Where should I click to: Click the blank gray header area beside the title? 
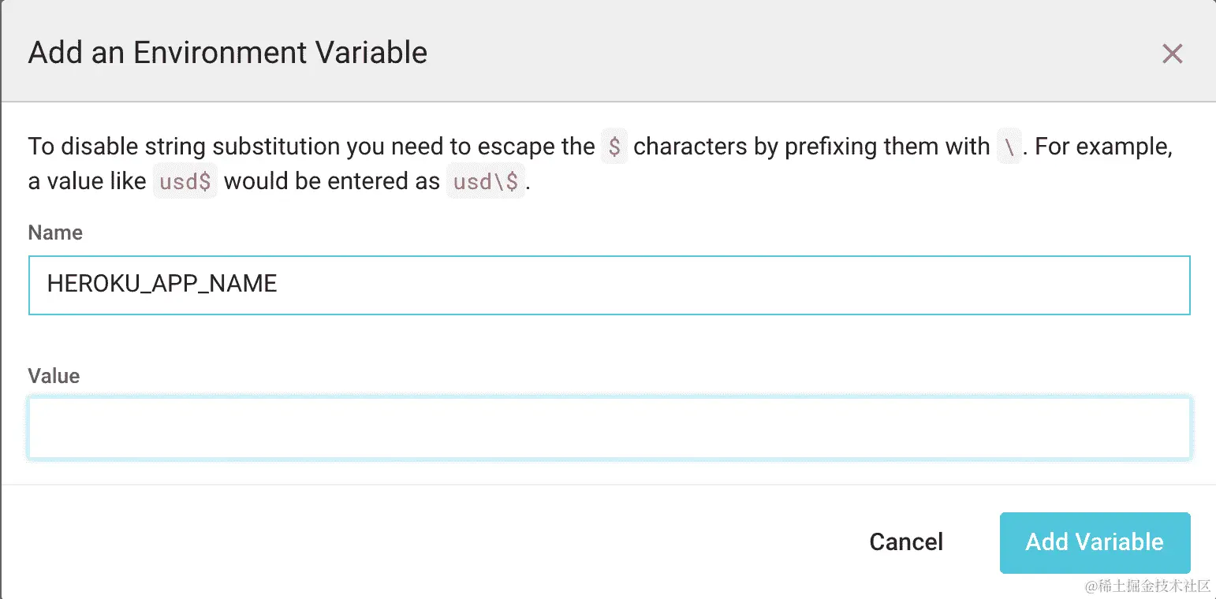pyautogui.click(x=789, y=53)
